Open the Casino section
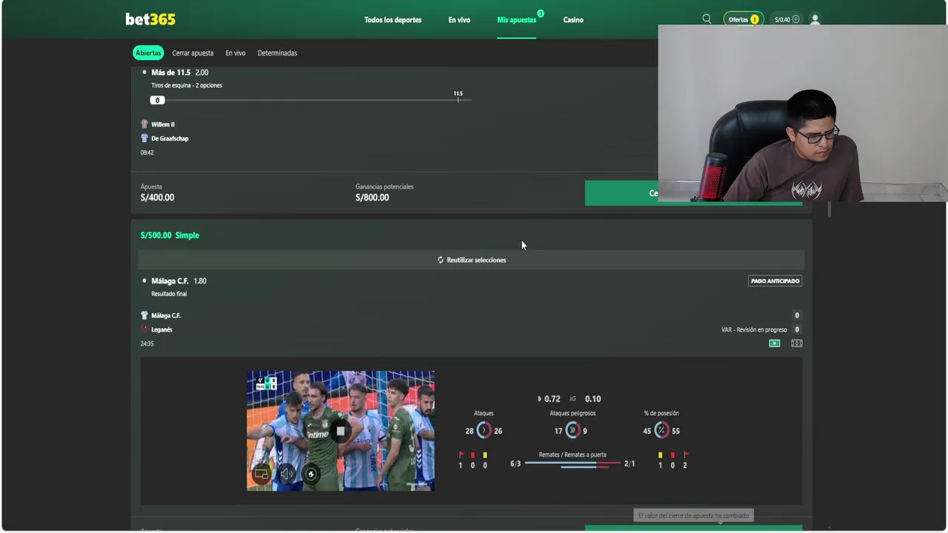This screenshot has width=948, height=533. point(573,20)
